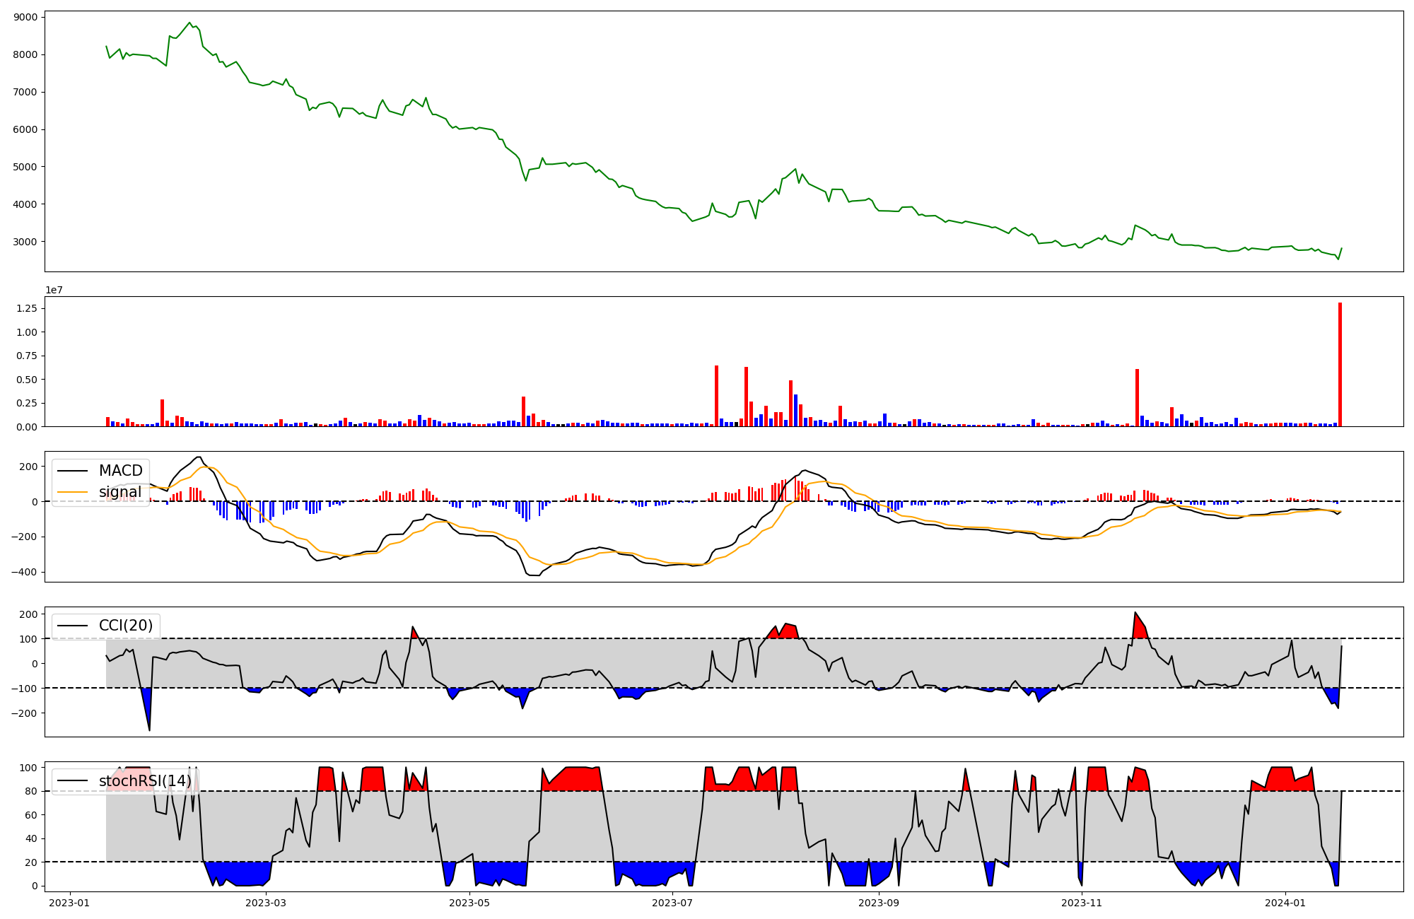Screen dimensions: 1414x919
Task: Click the 2023-09 x-axis date label
Action: click(x=878, y=902)
